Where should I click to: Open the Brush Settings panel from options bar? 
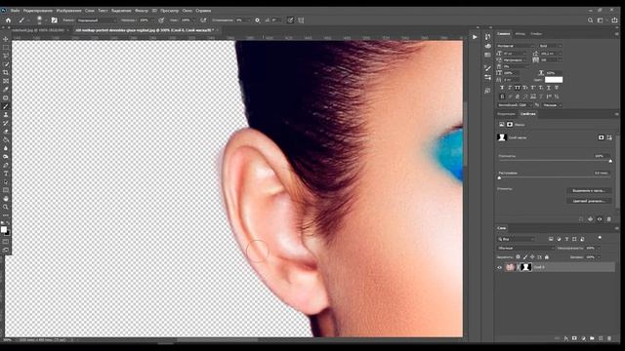[x=55, y=19]
